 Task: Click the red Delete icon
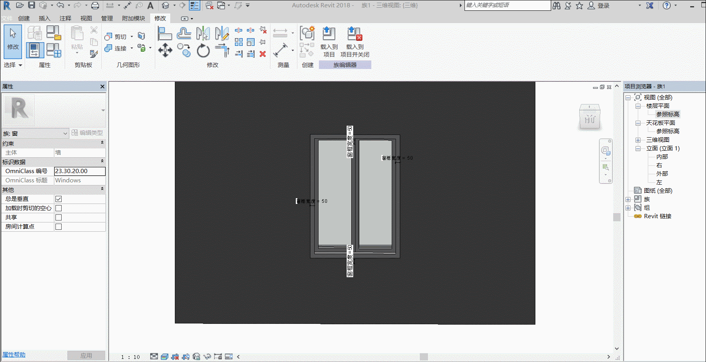pos(263,54)
